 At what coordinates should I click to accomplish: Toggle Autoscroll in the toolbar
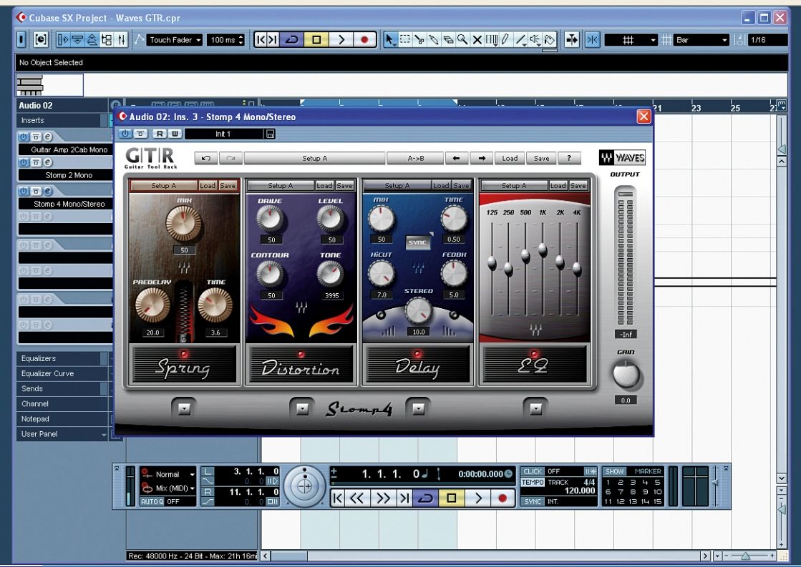[572, 40]
